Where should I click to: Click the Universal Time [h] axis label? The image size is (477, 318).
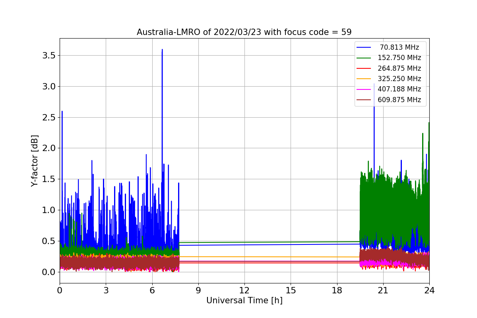[x=244, y=301]
